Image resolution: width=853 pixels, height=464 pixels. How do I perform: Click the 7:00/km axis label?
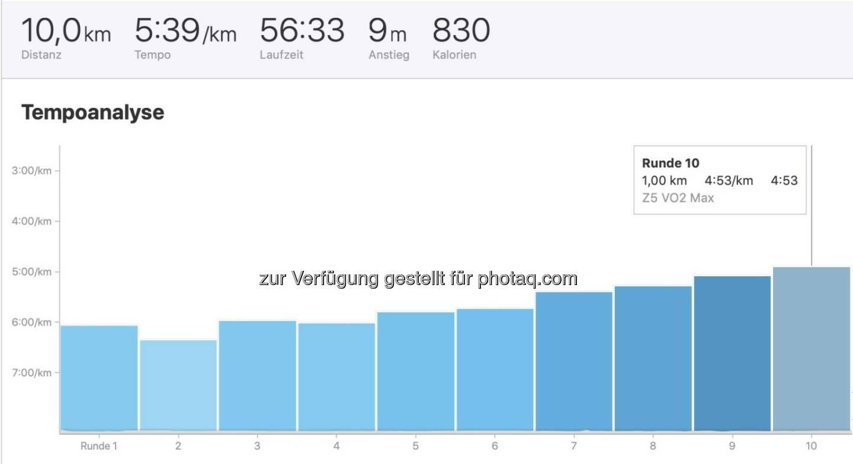tap(31, 373)
